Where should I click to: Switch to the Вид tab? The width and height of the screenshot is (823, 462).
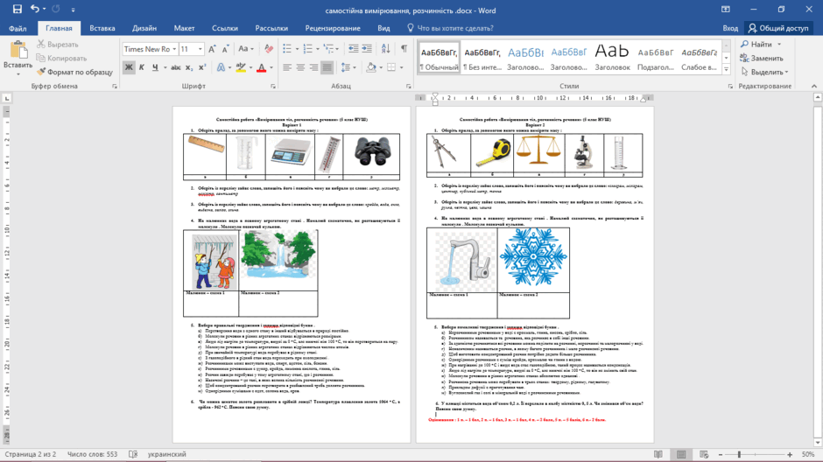(x=383, y=28)
